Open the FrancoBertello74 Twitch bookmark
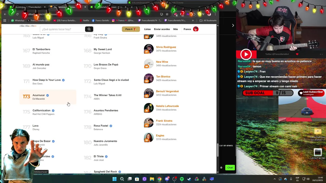Image resolution: width=326 pixels, height=183 pixels. [x=150, y=21]
